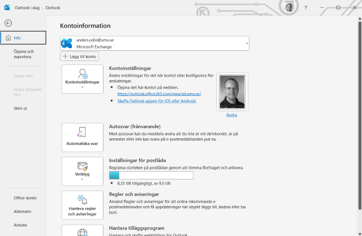Click the Verktyg envelope cleanup icon
This screenshot has height=236, width=362.
tap(83, 166)
